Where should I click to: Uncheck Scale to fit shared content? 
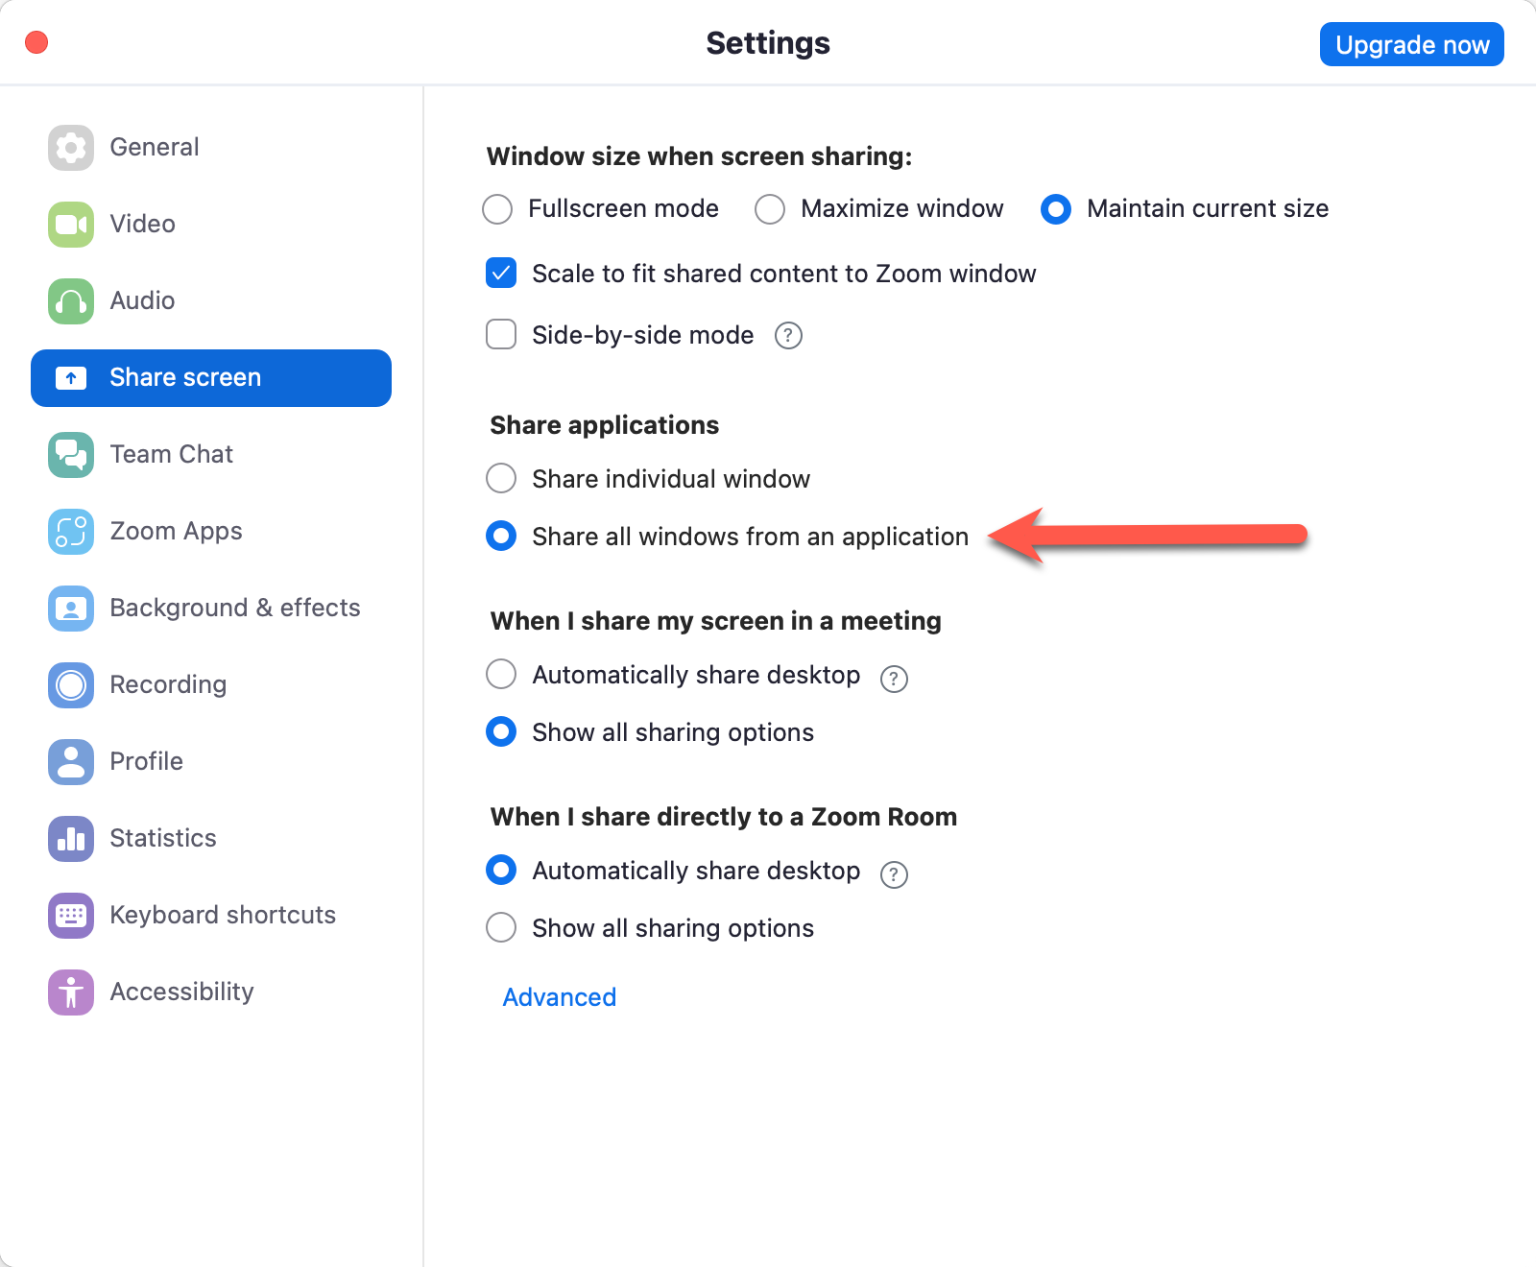[501, 274]
